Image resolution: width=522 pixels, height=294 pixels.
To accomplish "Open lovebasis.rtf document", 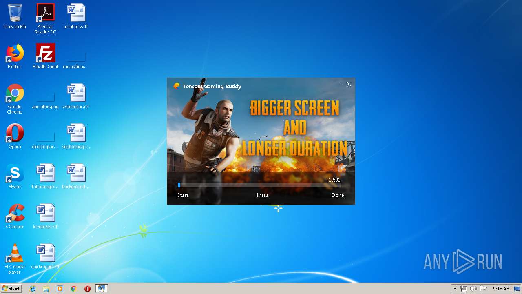I will point(45,216).
